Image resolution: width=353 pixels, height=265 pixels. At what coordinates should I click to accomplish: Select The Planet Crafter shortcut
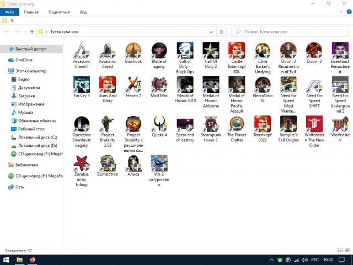pyautogui.click(x=237, y=129)
